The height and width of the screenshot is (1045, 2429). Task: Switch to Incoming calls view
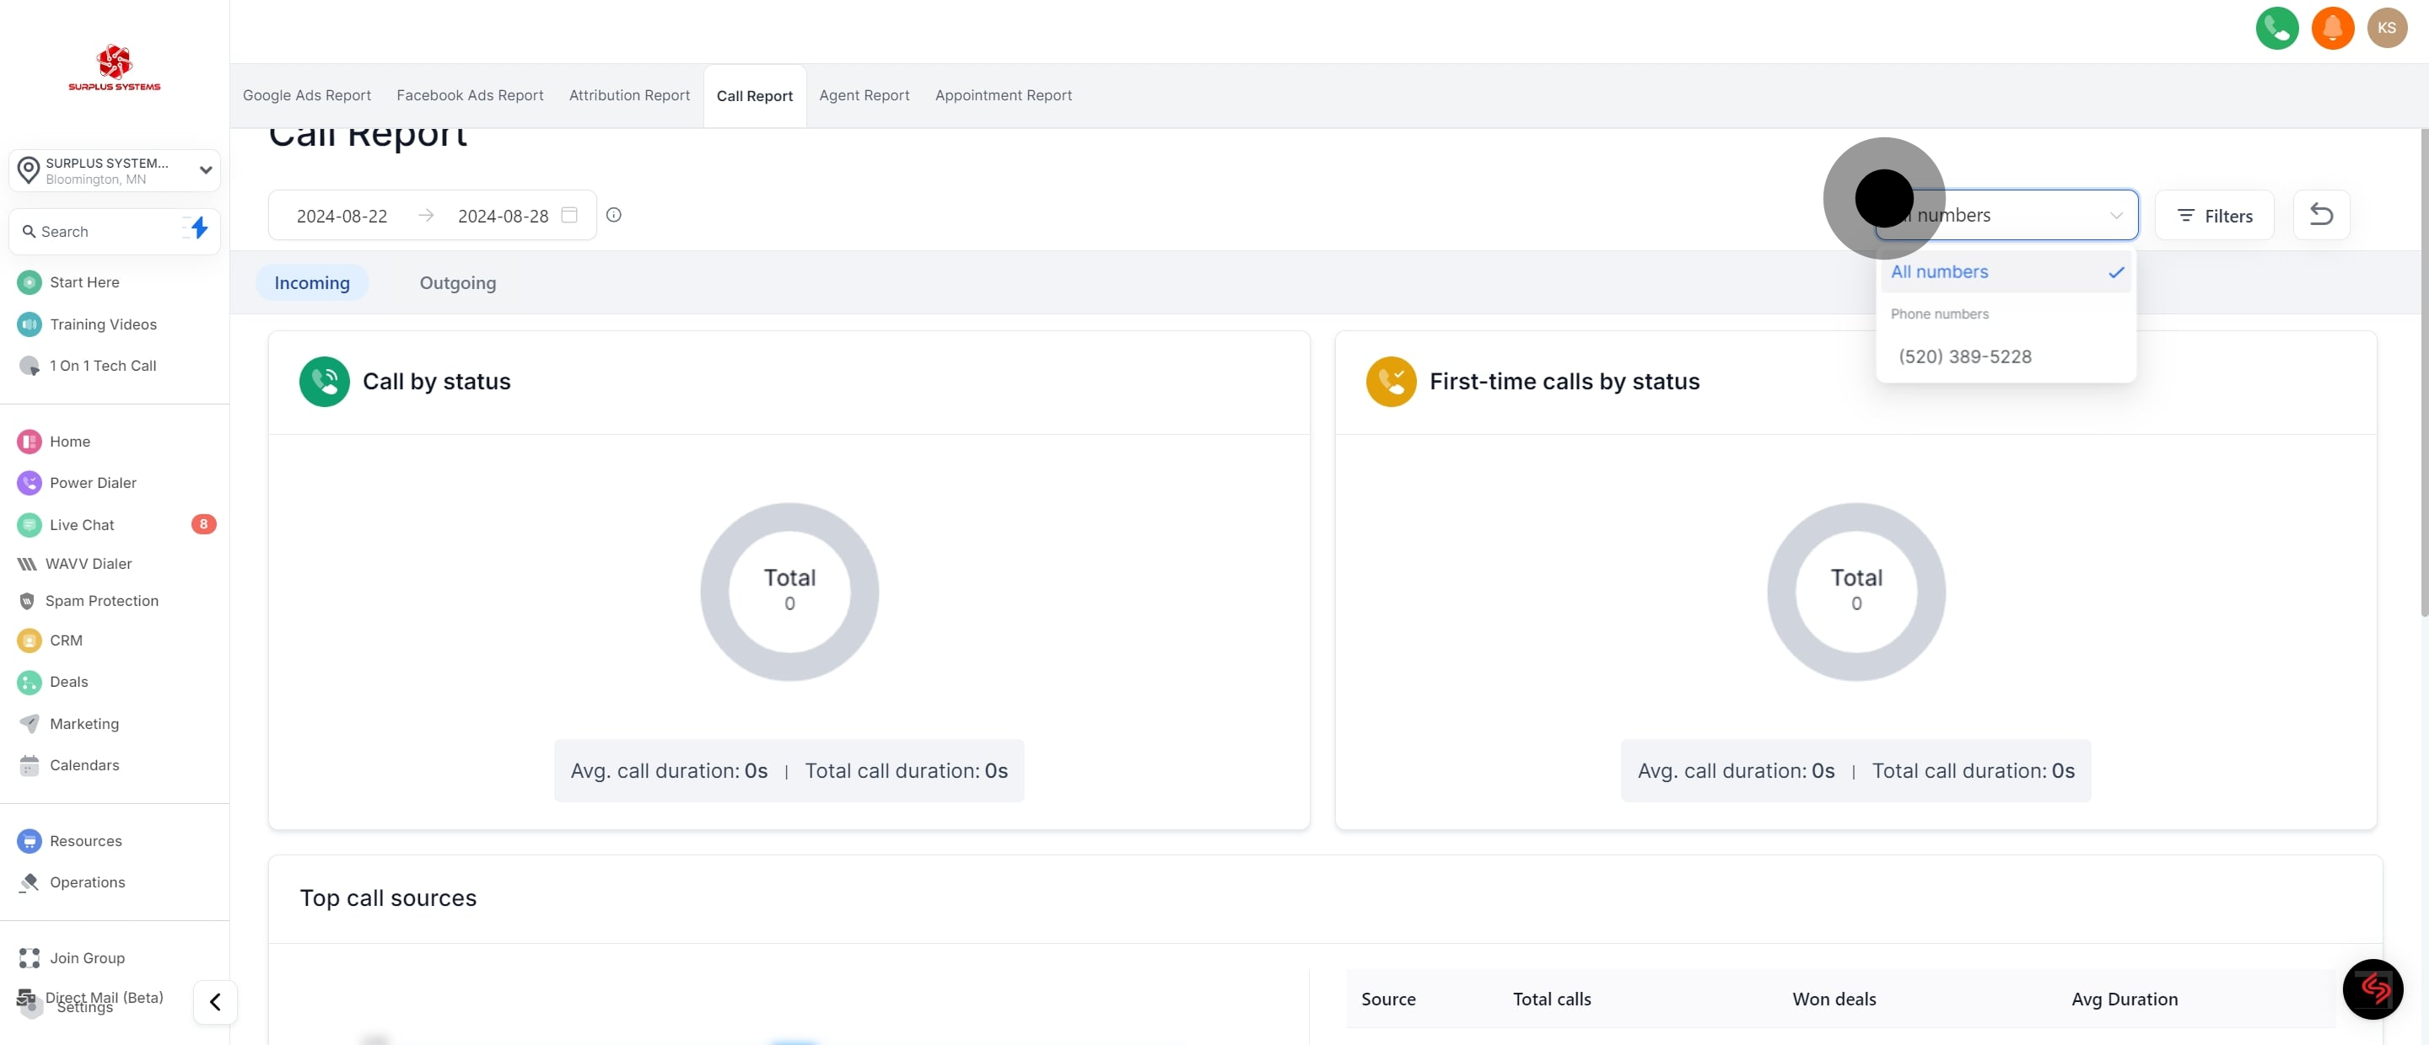[x=311, y=282]
